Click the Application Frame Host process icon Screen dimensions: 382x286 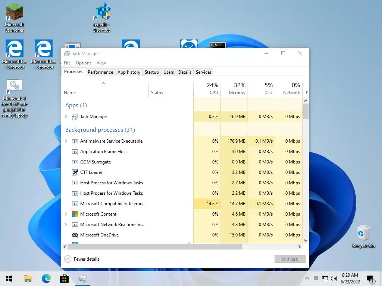pyautogui.click(x=75, y=152)
